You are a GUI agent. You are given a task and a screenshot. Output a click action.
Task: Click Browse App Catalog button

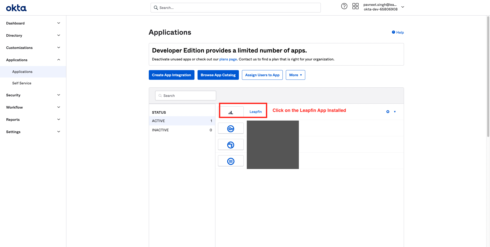tap(218, 75)
